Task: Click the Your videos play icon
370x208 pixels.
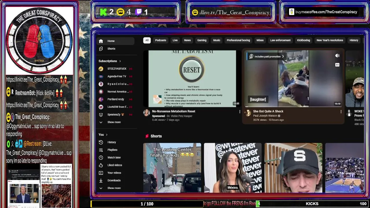Action: 101,173
